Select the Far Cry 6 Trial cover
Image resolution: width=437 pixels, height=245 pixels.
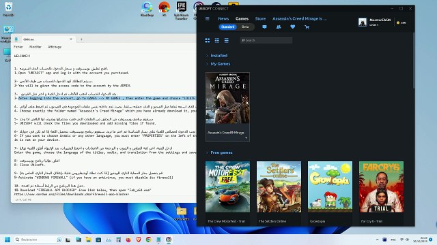[381, 186]
